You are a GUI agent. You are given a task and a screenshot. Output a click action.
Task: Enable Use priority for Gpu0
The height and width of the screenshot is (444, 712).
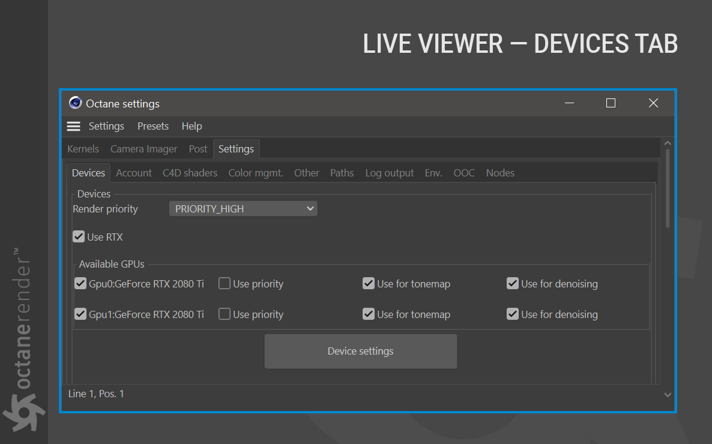pyautogui.click(x=225, y=283)
